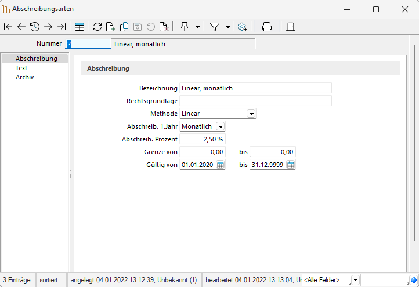
Task: Click the printer icon
Action: [267, 27]
